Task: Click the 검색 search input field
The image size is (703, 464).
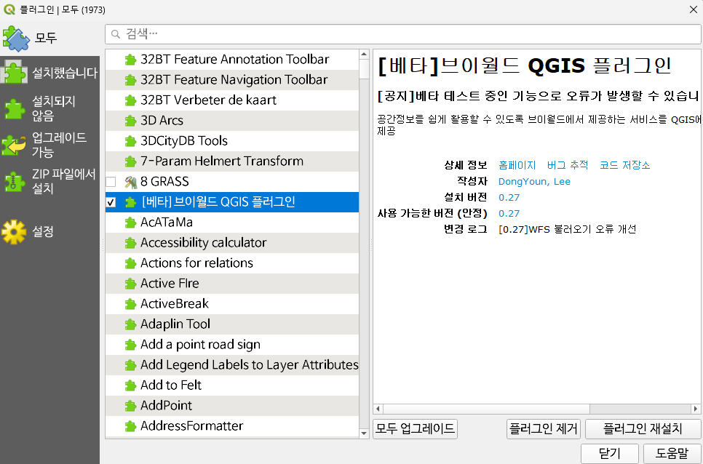Action: point(403,34)
